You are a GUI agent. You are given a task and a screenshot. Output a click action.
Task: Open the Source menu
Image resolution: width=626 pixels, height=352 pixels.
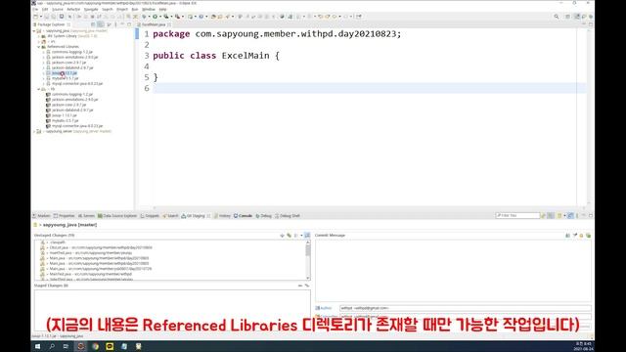[x=58, y=9]
